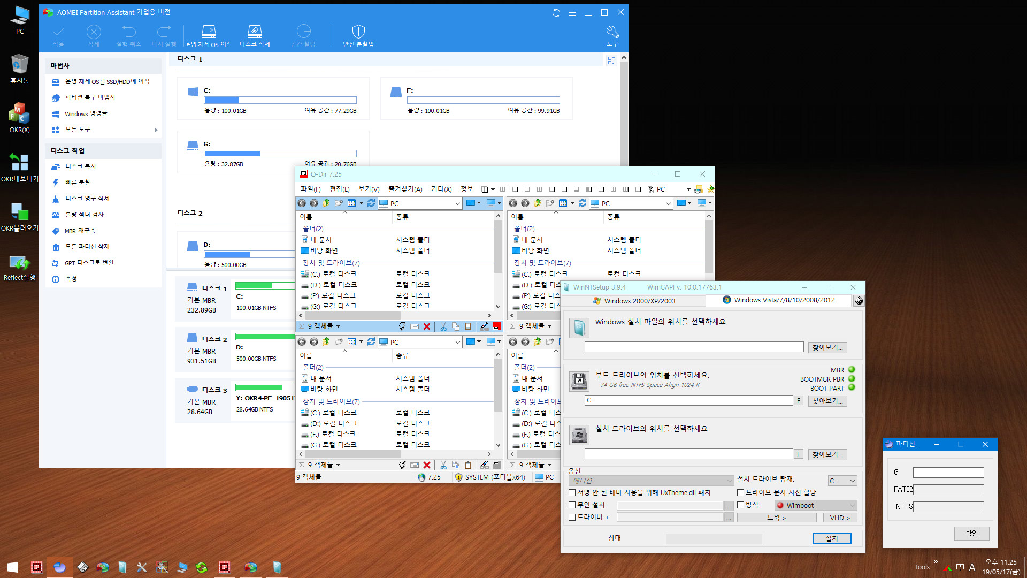Click the G field in the partition dialog
The width and height of the screenshot is (1027, 578).
tap(948, 473)
